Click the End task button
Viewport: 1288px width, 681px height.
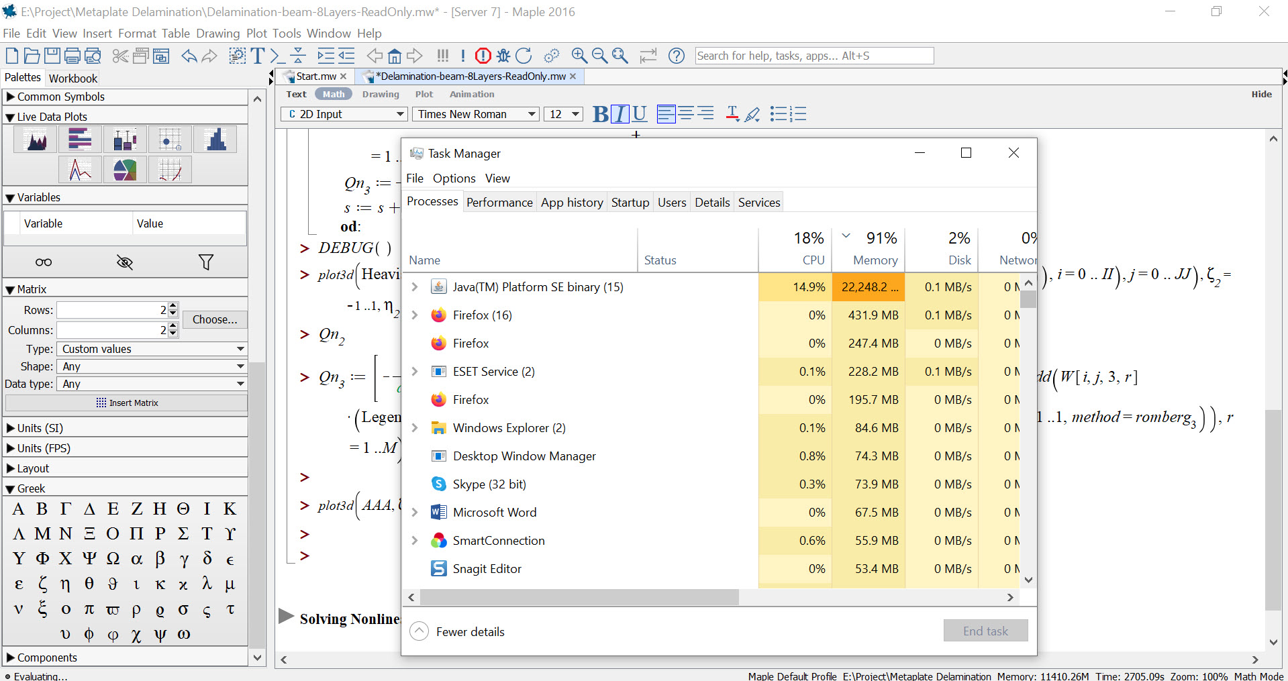[x=985, y=631]
